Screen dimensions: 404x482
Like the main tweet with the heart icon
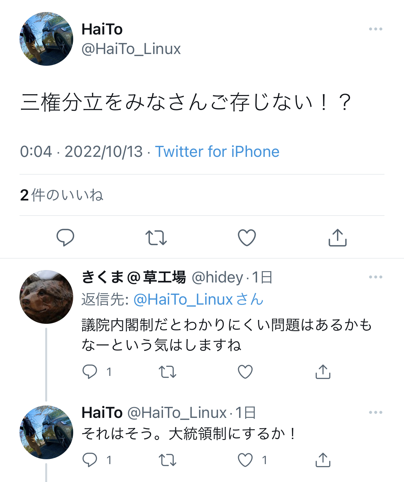coord(247,238)
